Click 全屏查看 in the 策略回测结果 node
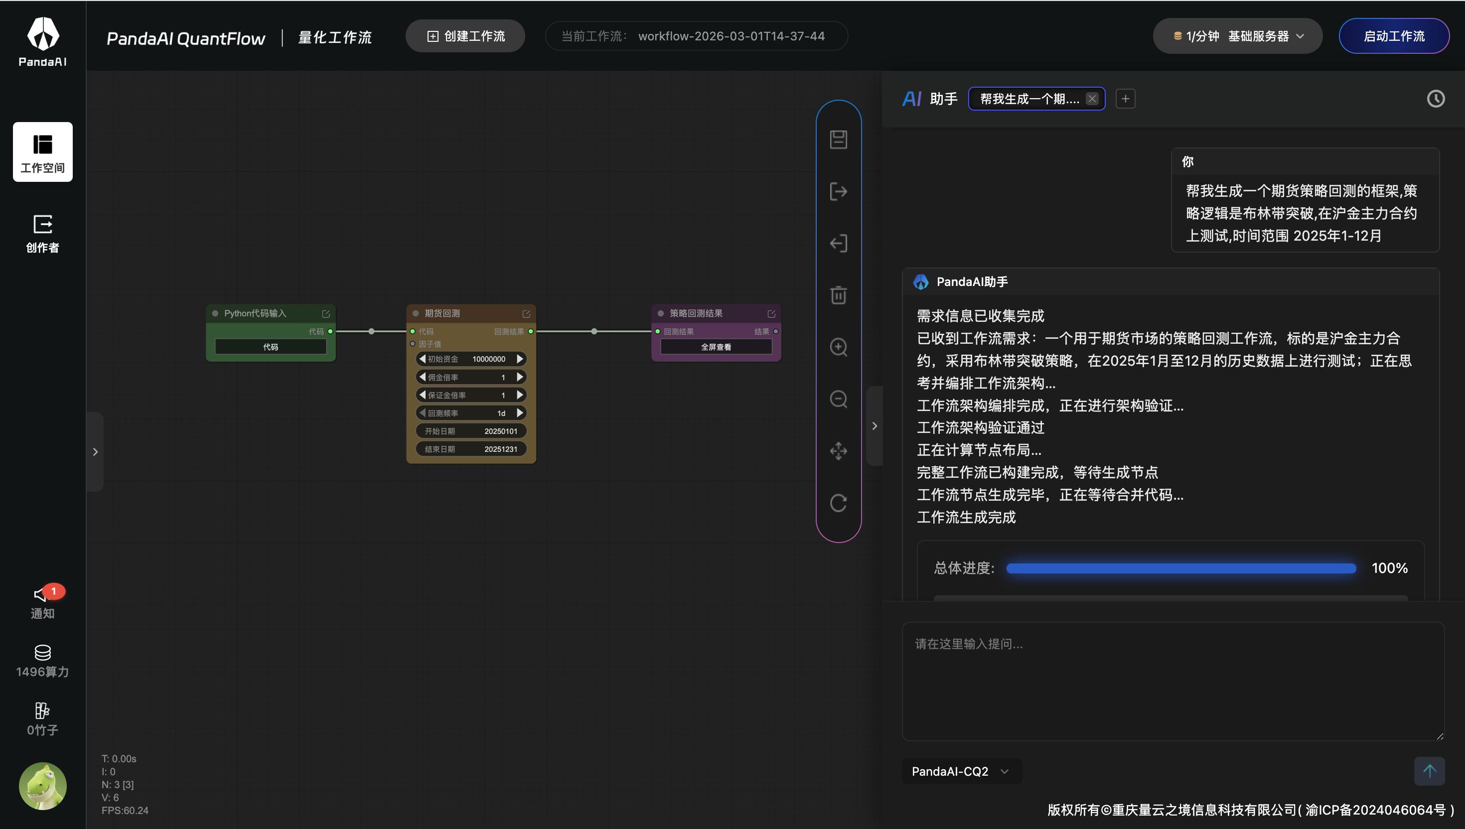 pyautogui.click(x=716, y=347)
